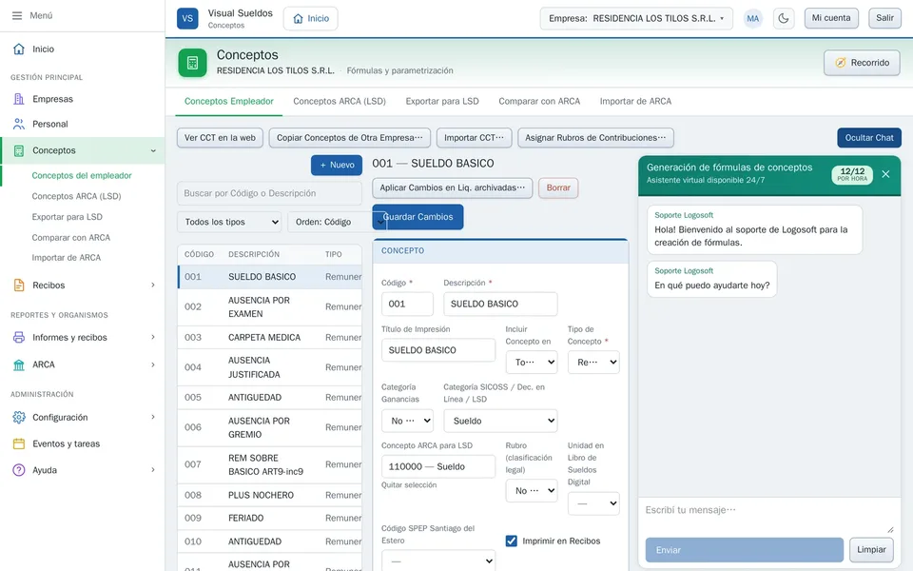Viewport: 913px width, 571px height.
Task: Click the MA user avatar
Action: 753,19
